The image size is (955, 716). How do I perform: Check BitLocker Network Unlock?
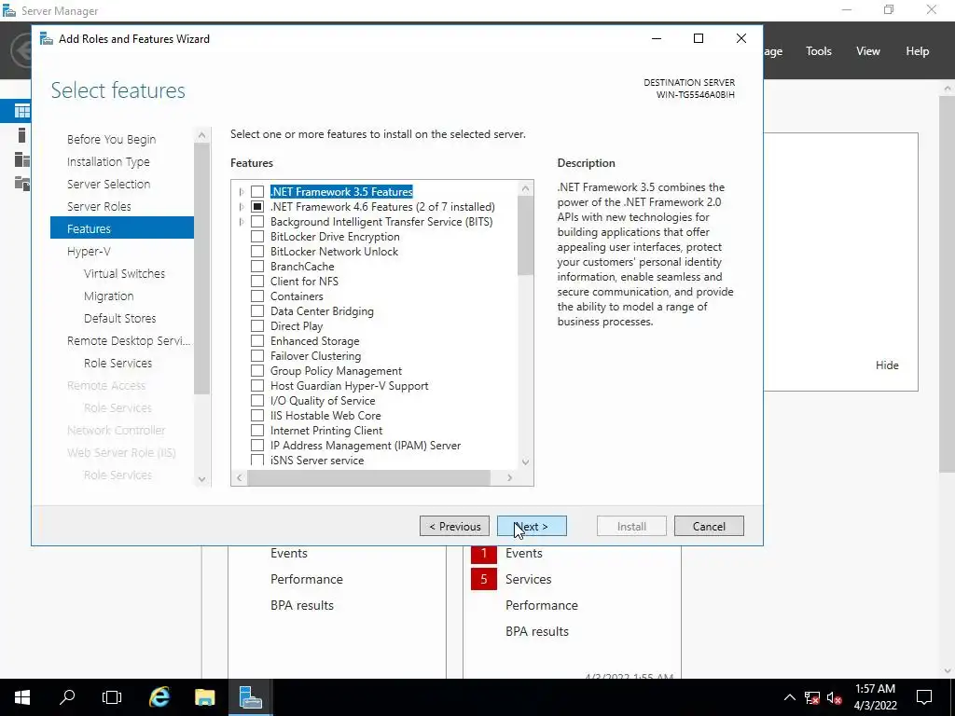point(257,252)
